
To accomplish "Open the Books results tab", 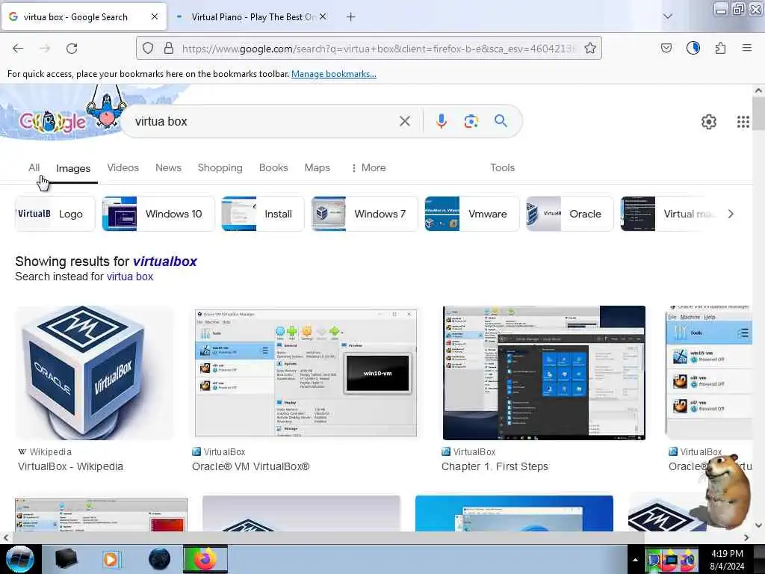I will [273, 167].
